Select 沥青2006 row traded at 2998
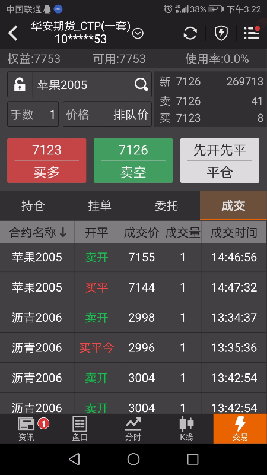267x475 pixels. click(133, 318)
